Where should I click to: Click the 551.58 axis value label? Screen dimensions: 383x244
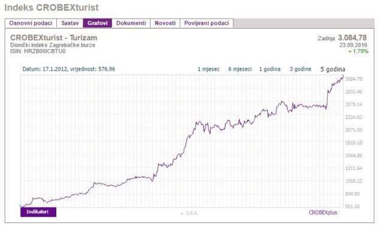pos(352,206)
